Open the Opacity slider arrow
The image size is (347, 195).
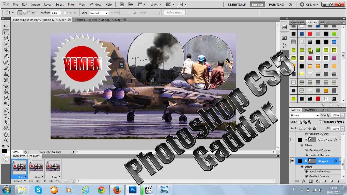[x=342, y=116]
